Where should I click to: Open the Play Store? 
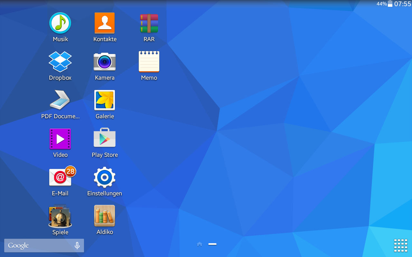point(105,138)
